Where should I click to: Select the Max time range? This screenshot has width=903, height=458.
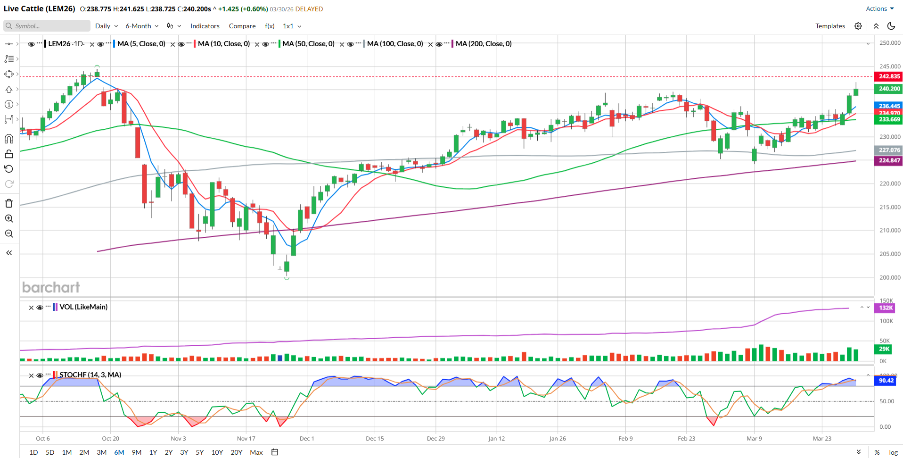[256, 452]
